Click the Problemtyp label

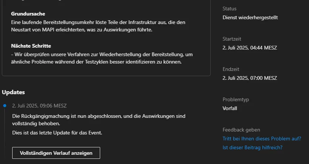point(236,100)
